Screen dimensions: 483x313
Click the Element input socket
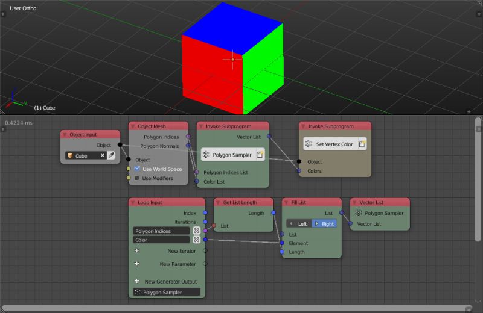coord(282,243)
